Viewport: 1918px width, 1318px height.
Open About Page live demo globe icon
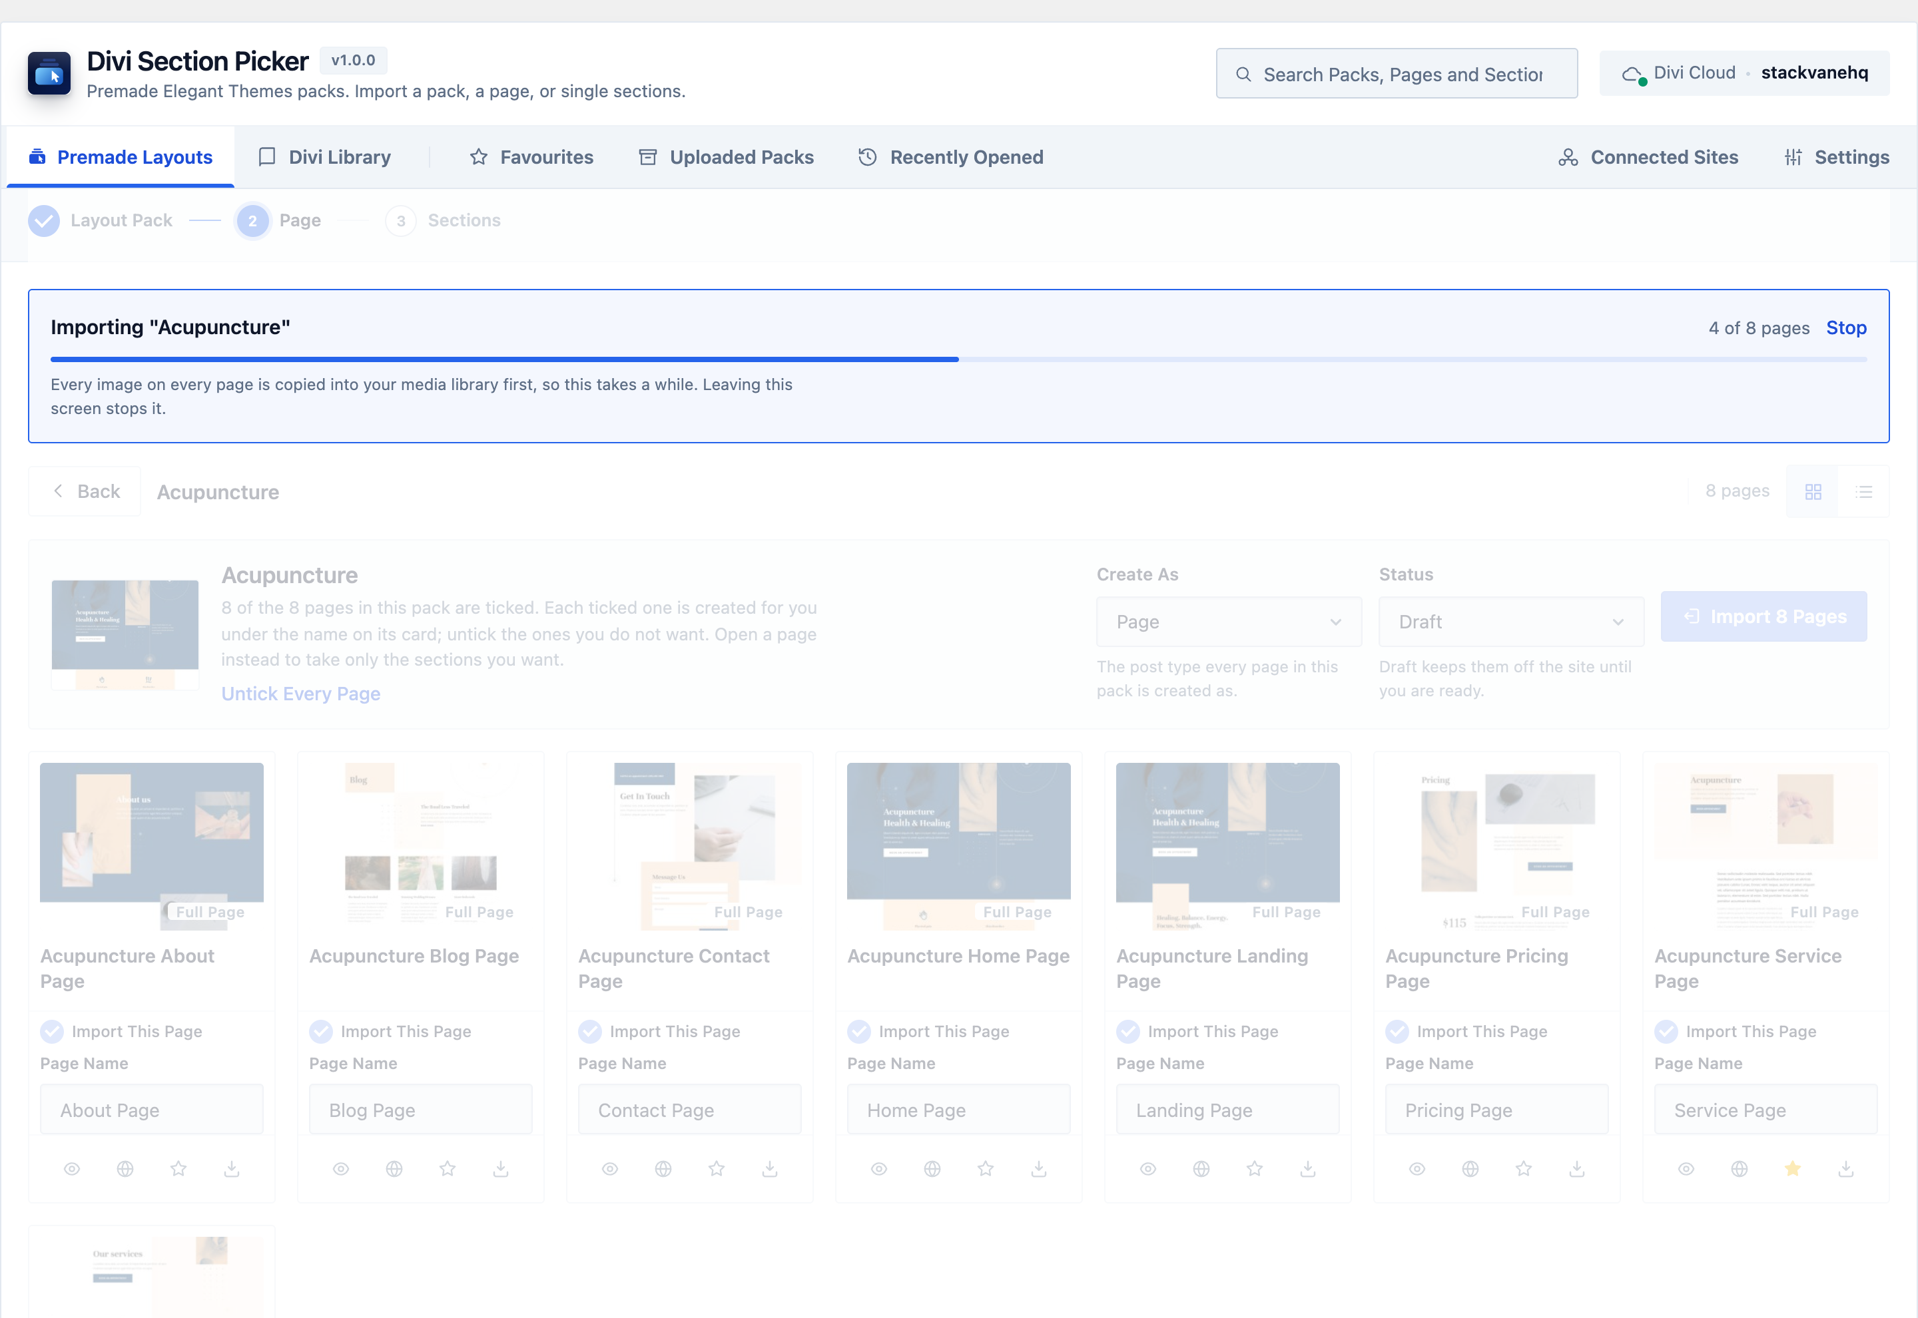pos(125,1168)
